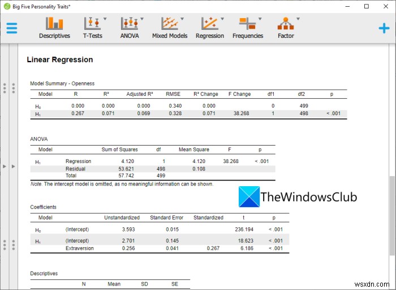Click the inner panel drag handle dots near Model Summary
396x290 pixels.
coord(14,88)
